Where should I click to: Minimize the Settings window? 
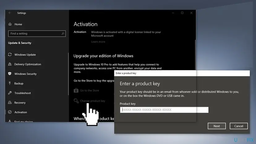[x=173, y=13]
